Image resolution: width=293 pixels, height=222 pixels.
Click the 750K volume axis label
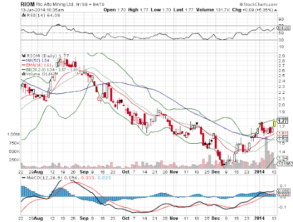15,143
